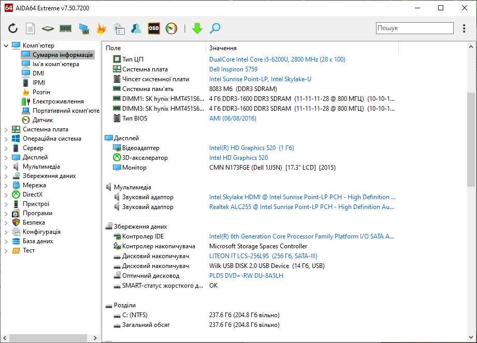Select База даних in the tree
The height and width of the screenshot is (343, 477).
point(38,241)
